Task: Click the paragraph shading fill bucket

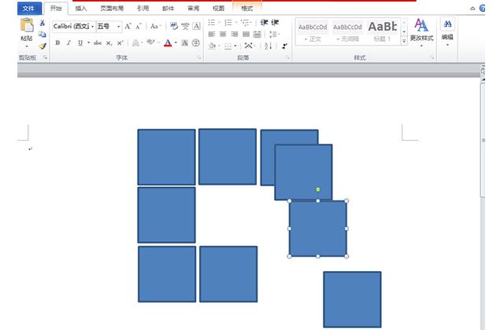Action: tap(212, 46)
